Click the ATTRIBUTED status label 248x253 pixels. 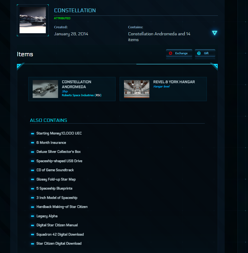[x=62, y=18]
